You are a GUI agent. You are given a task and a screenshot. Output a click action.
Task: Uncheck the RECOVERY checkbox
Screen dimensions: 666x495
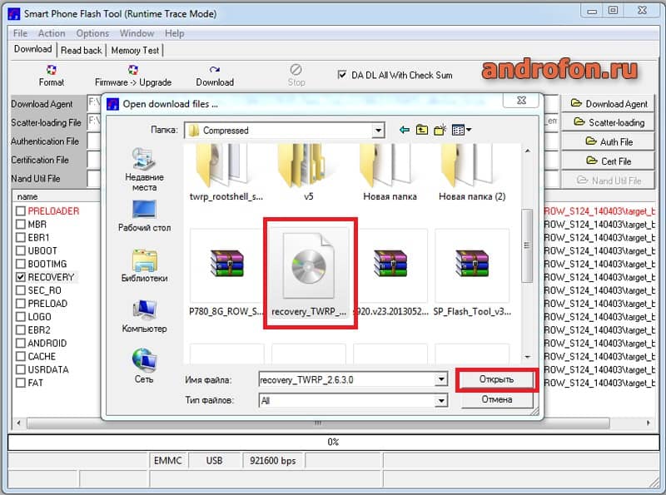tap(20, 277)
